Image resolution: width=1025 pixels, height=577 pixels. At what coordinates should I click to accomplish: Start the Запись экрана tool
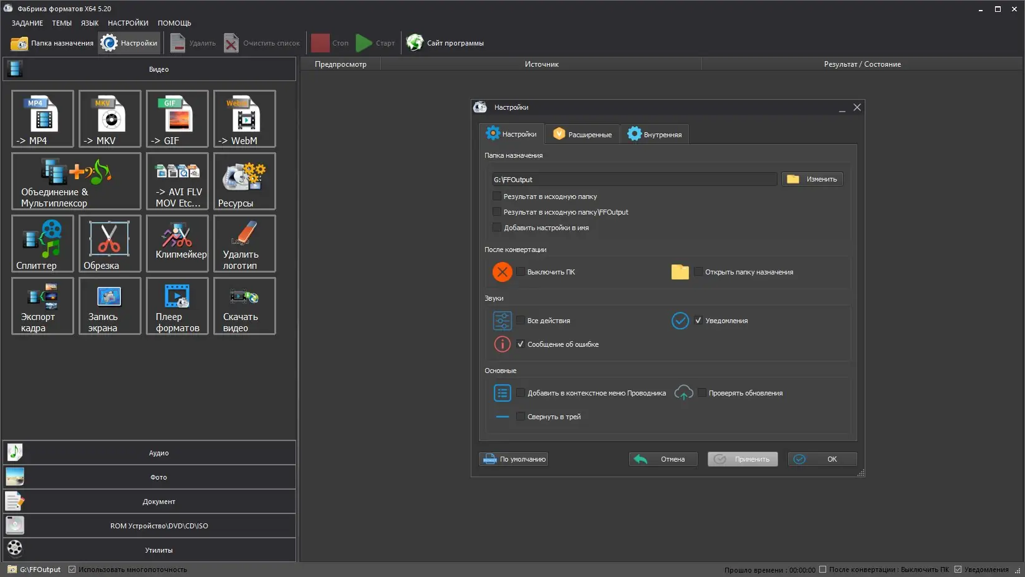point(110,306)
